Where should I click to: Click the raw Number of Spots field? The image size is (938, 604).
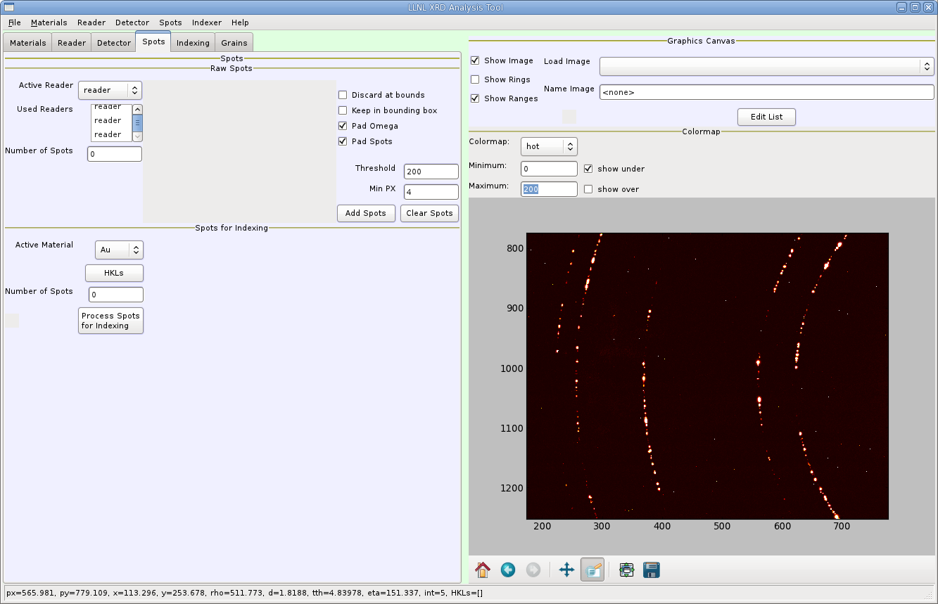pos(114,154)
